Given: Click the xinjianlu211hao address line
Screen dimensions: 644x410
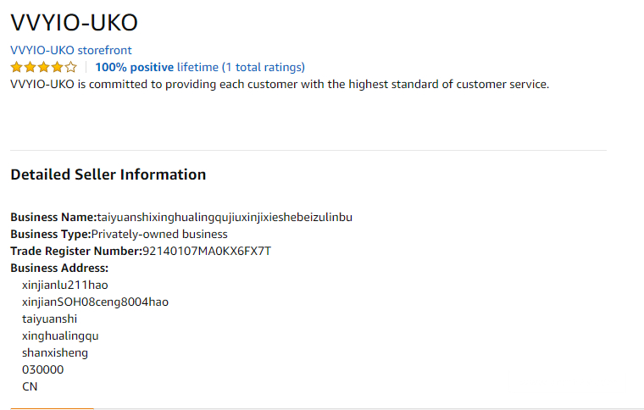Looking at the screenshot, I should (x=65, y=285).
